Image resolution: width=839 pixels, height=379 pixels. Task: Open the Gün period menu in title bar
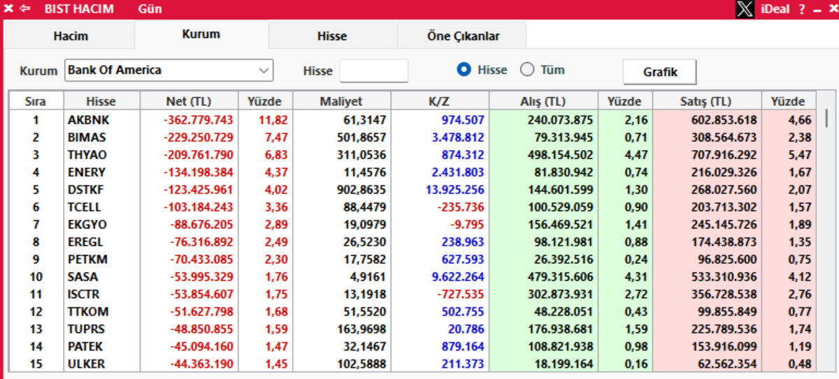[150, 9]
